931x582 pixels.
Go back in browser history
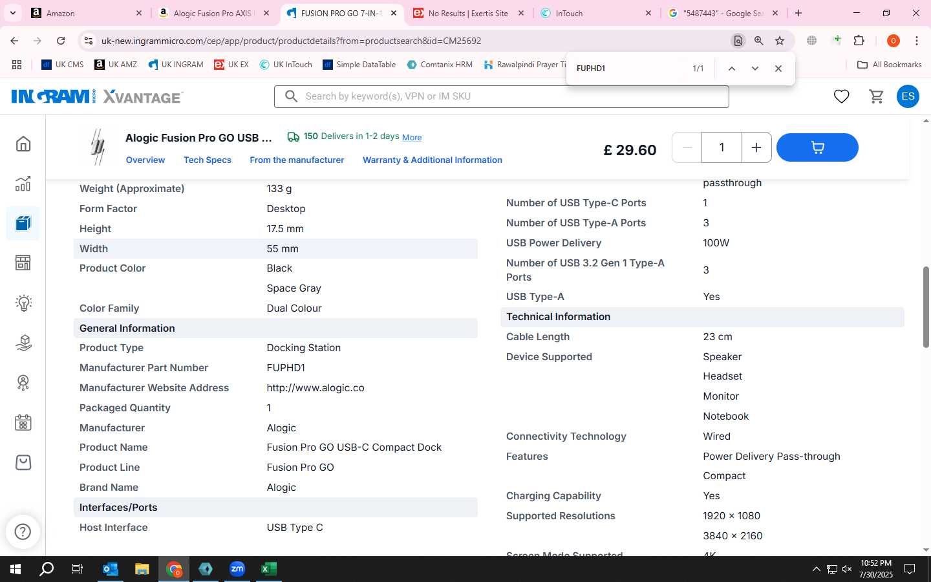14,41
